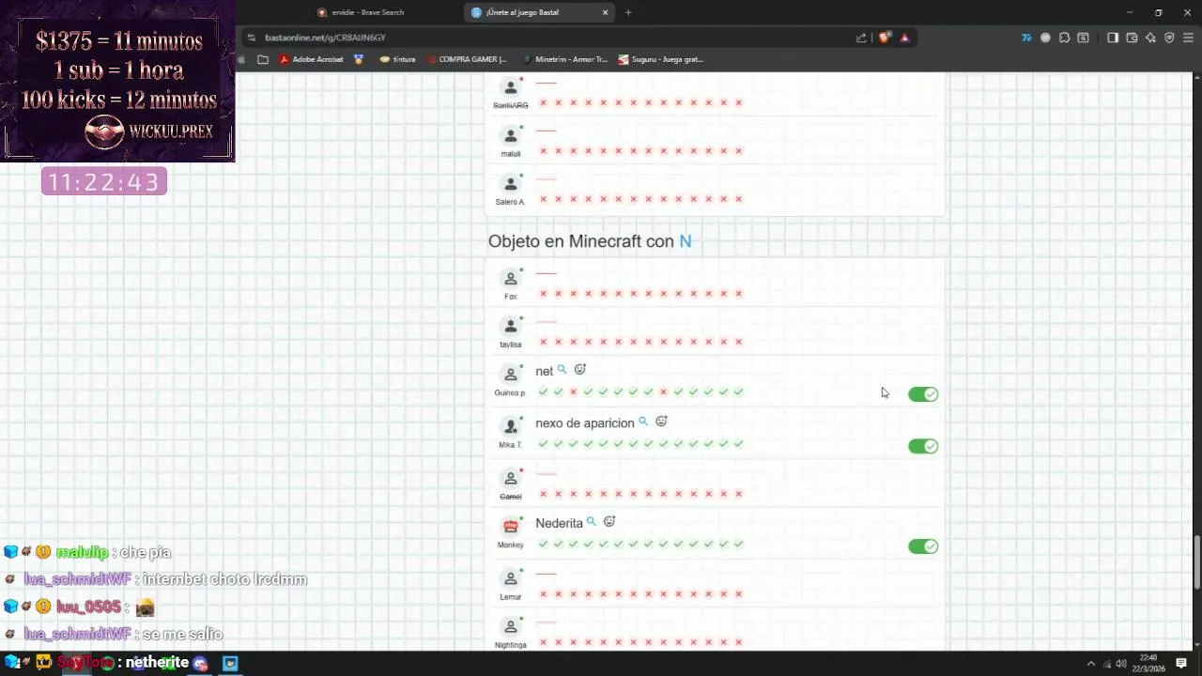The height and width of the screenshot is (676, 1202).
Task: Click the Brave Shields lion icon
Action: click(885, 38)
